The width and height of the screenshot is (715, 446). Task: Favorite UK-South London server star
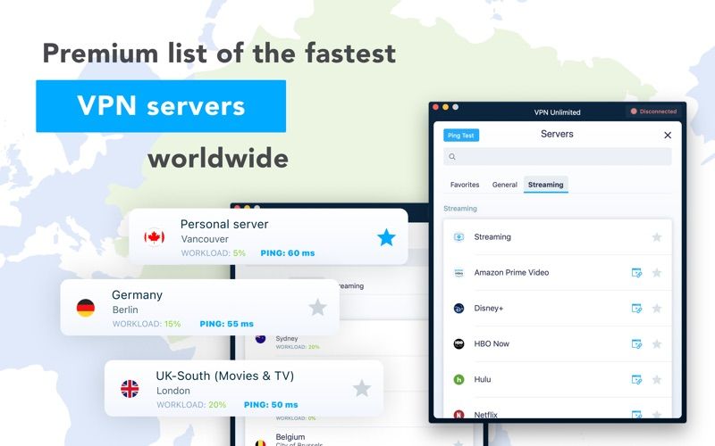coord(362,388)
